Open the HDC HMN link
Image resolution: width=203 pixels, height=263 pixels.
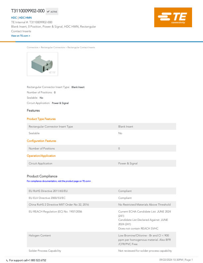tap(25, 18)
